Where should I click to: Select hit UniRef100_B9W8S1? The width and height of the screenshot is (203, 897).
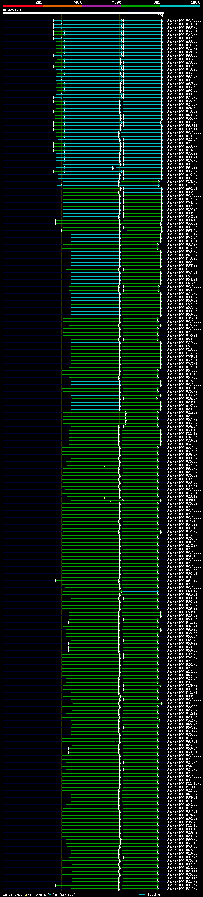pyautogui.click(x=182, y=598)
